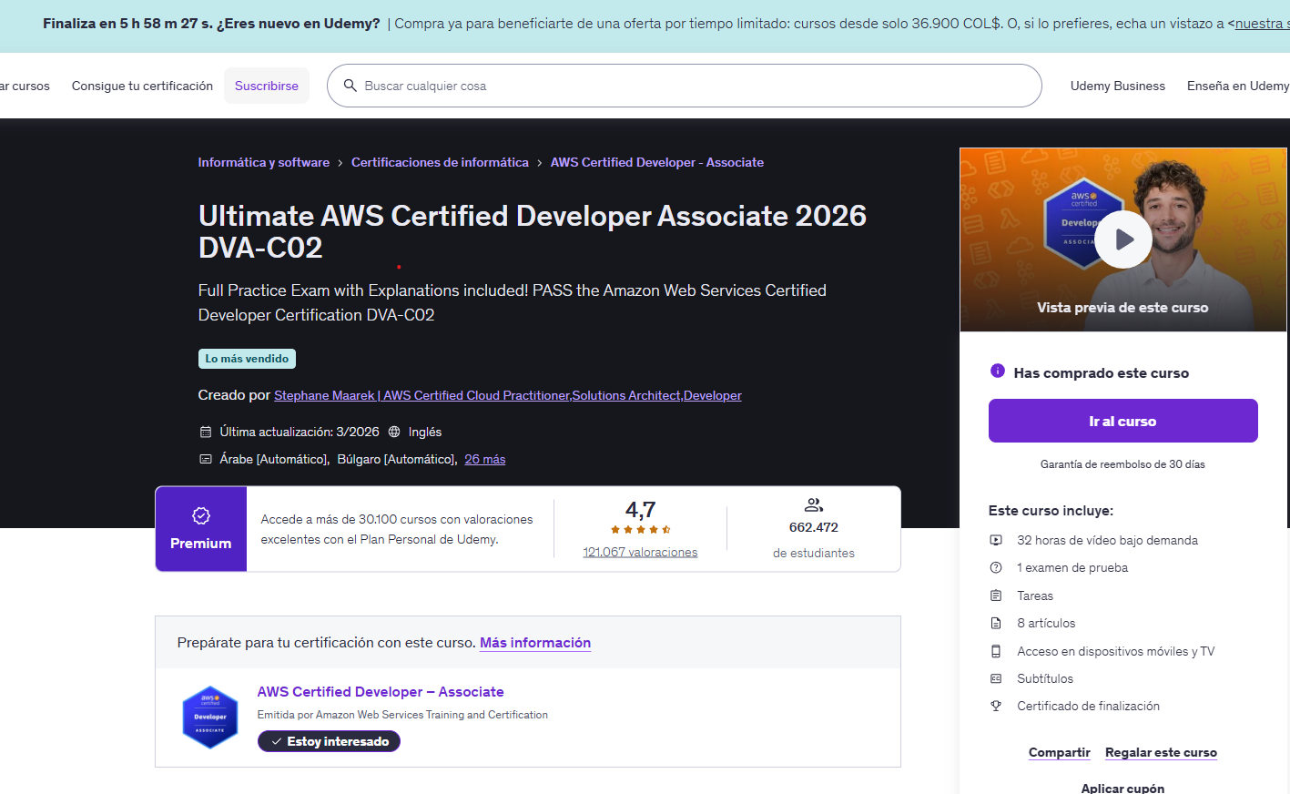The height and width of the screenshot is (794, 1290).
Task: Play the course preview video
Action: click(1122, 239)
